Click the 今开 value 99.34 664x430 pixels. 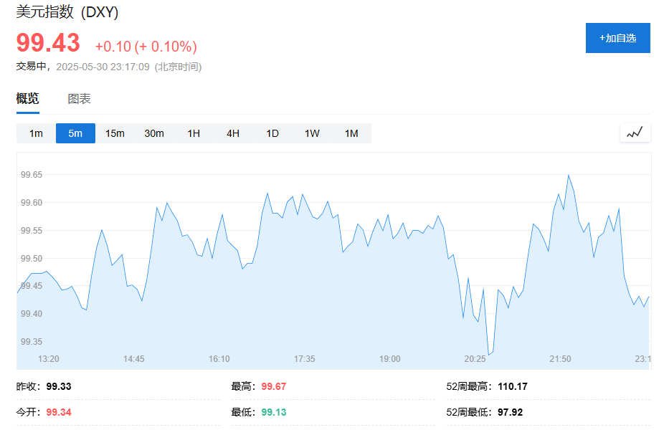pyautogui.click(x=58, y=412)
